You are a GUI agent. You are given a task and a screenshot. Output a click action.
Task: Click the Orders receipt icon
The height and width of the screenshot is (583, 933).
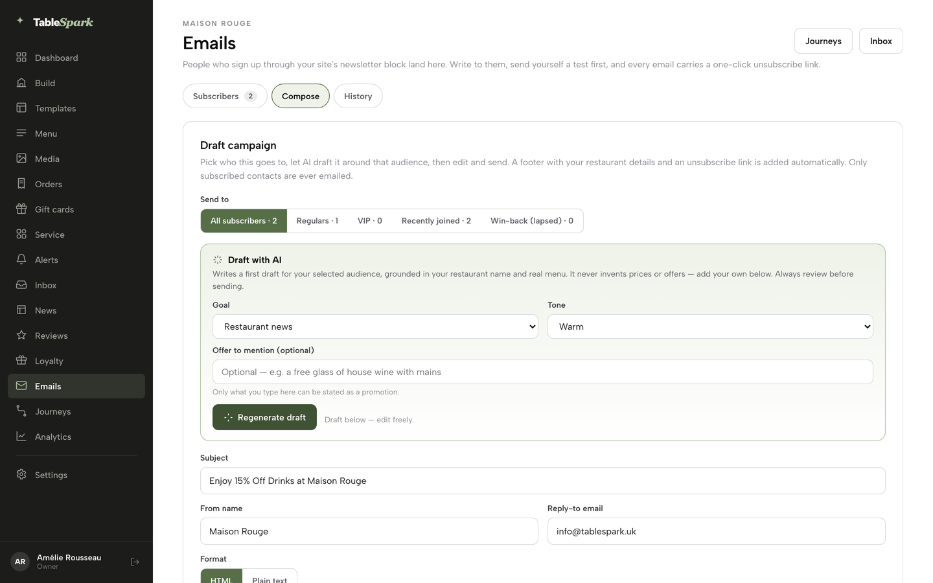21,184
